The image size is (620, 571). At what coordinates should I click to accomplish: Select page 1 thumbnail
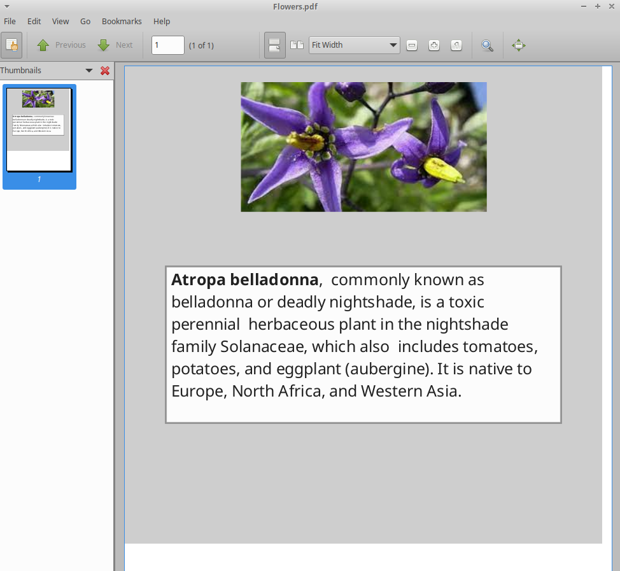[x=39, y=130]
